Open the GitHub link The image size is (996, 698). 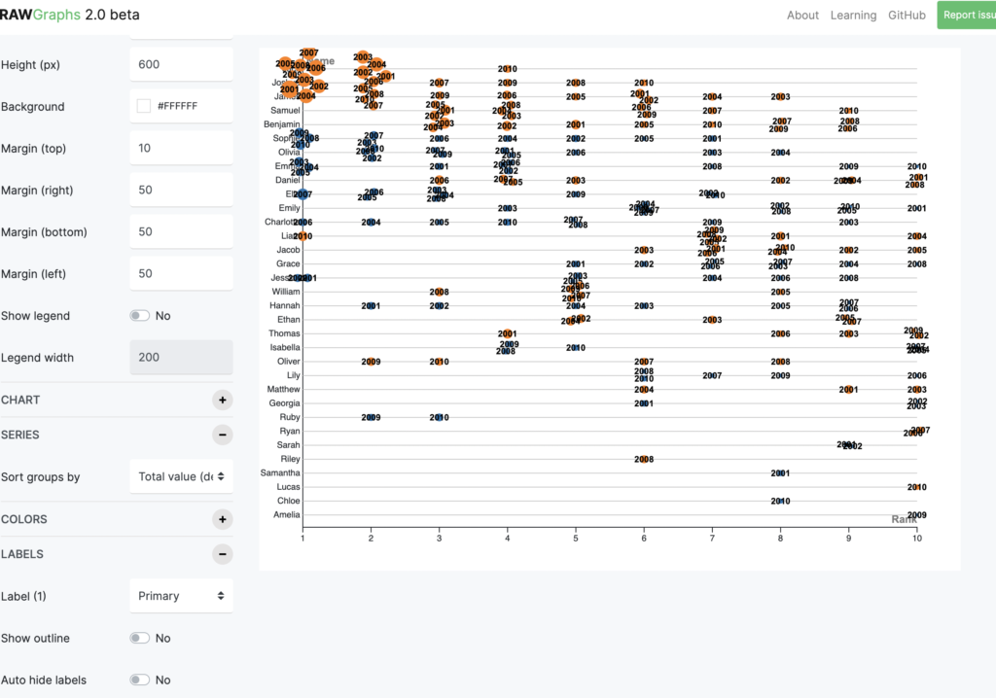[907, 16]
